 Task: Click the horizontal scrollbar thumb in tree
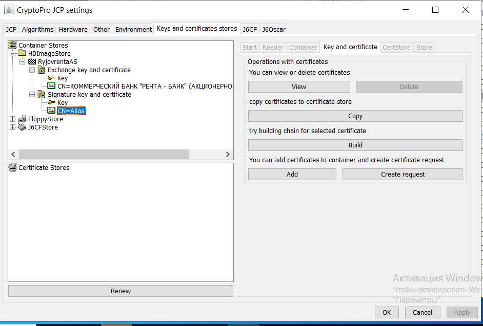click(x=104, y=154)
